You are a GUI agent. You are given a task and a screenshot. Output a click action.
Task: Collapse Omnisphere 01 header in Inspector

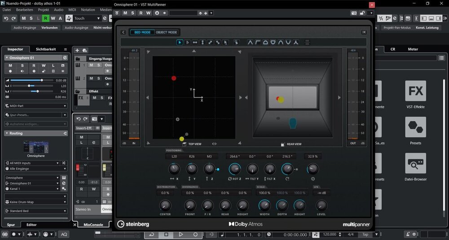7,58
